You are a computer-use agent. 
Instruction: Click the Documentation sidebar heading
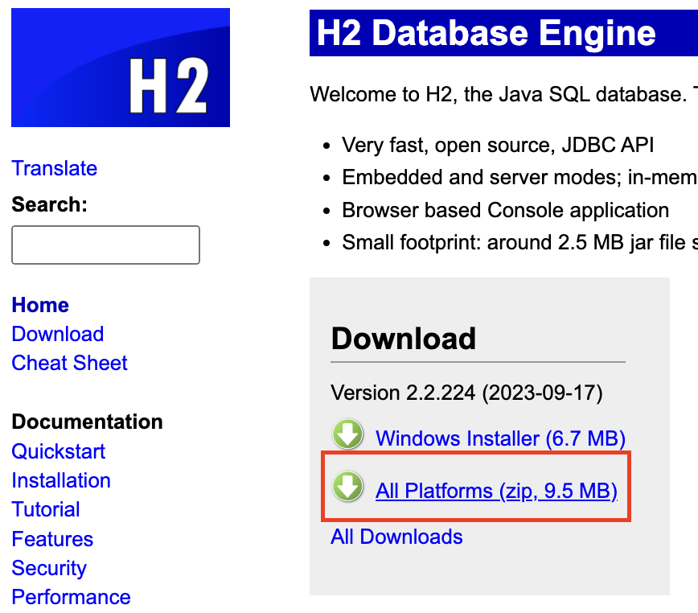click(x=87, y=422)
